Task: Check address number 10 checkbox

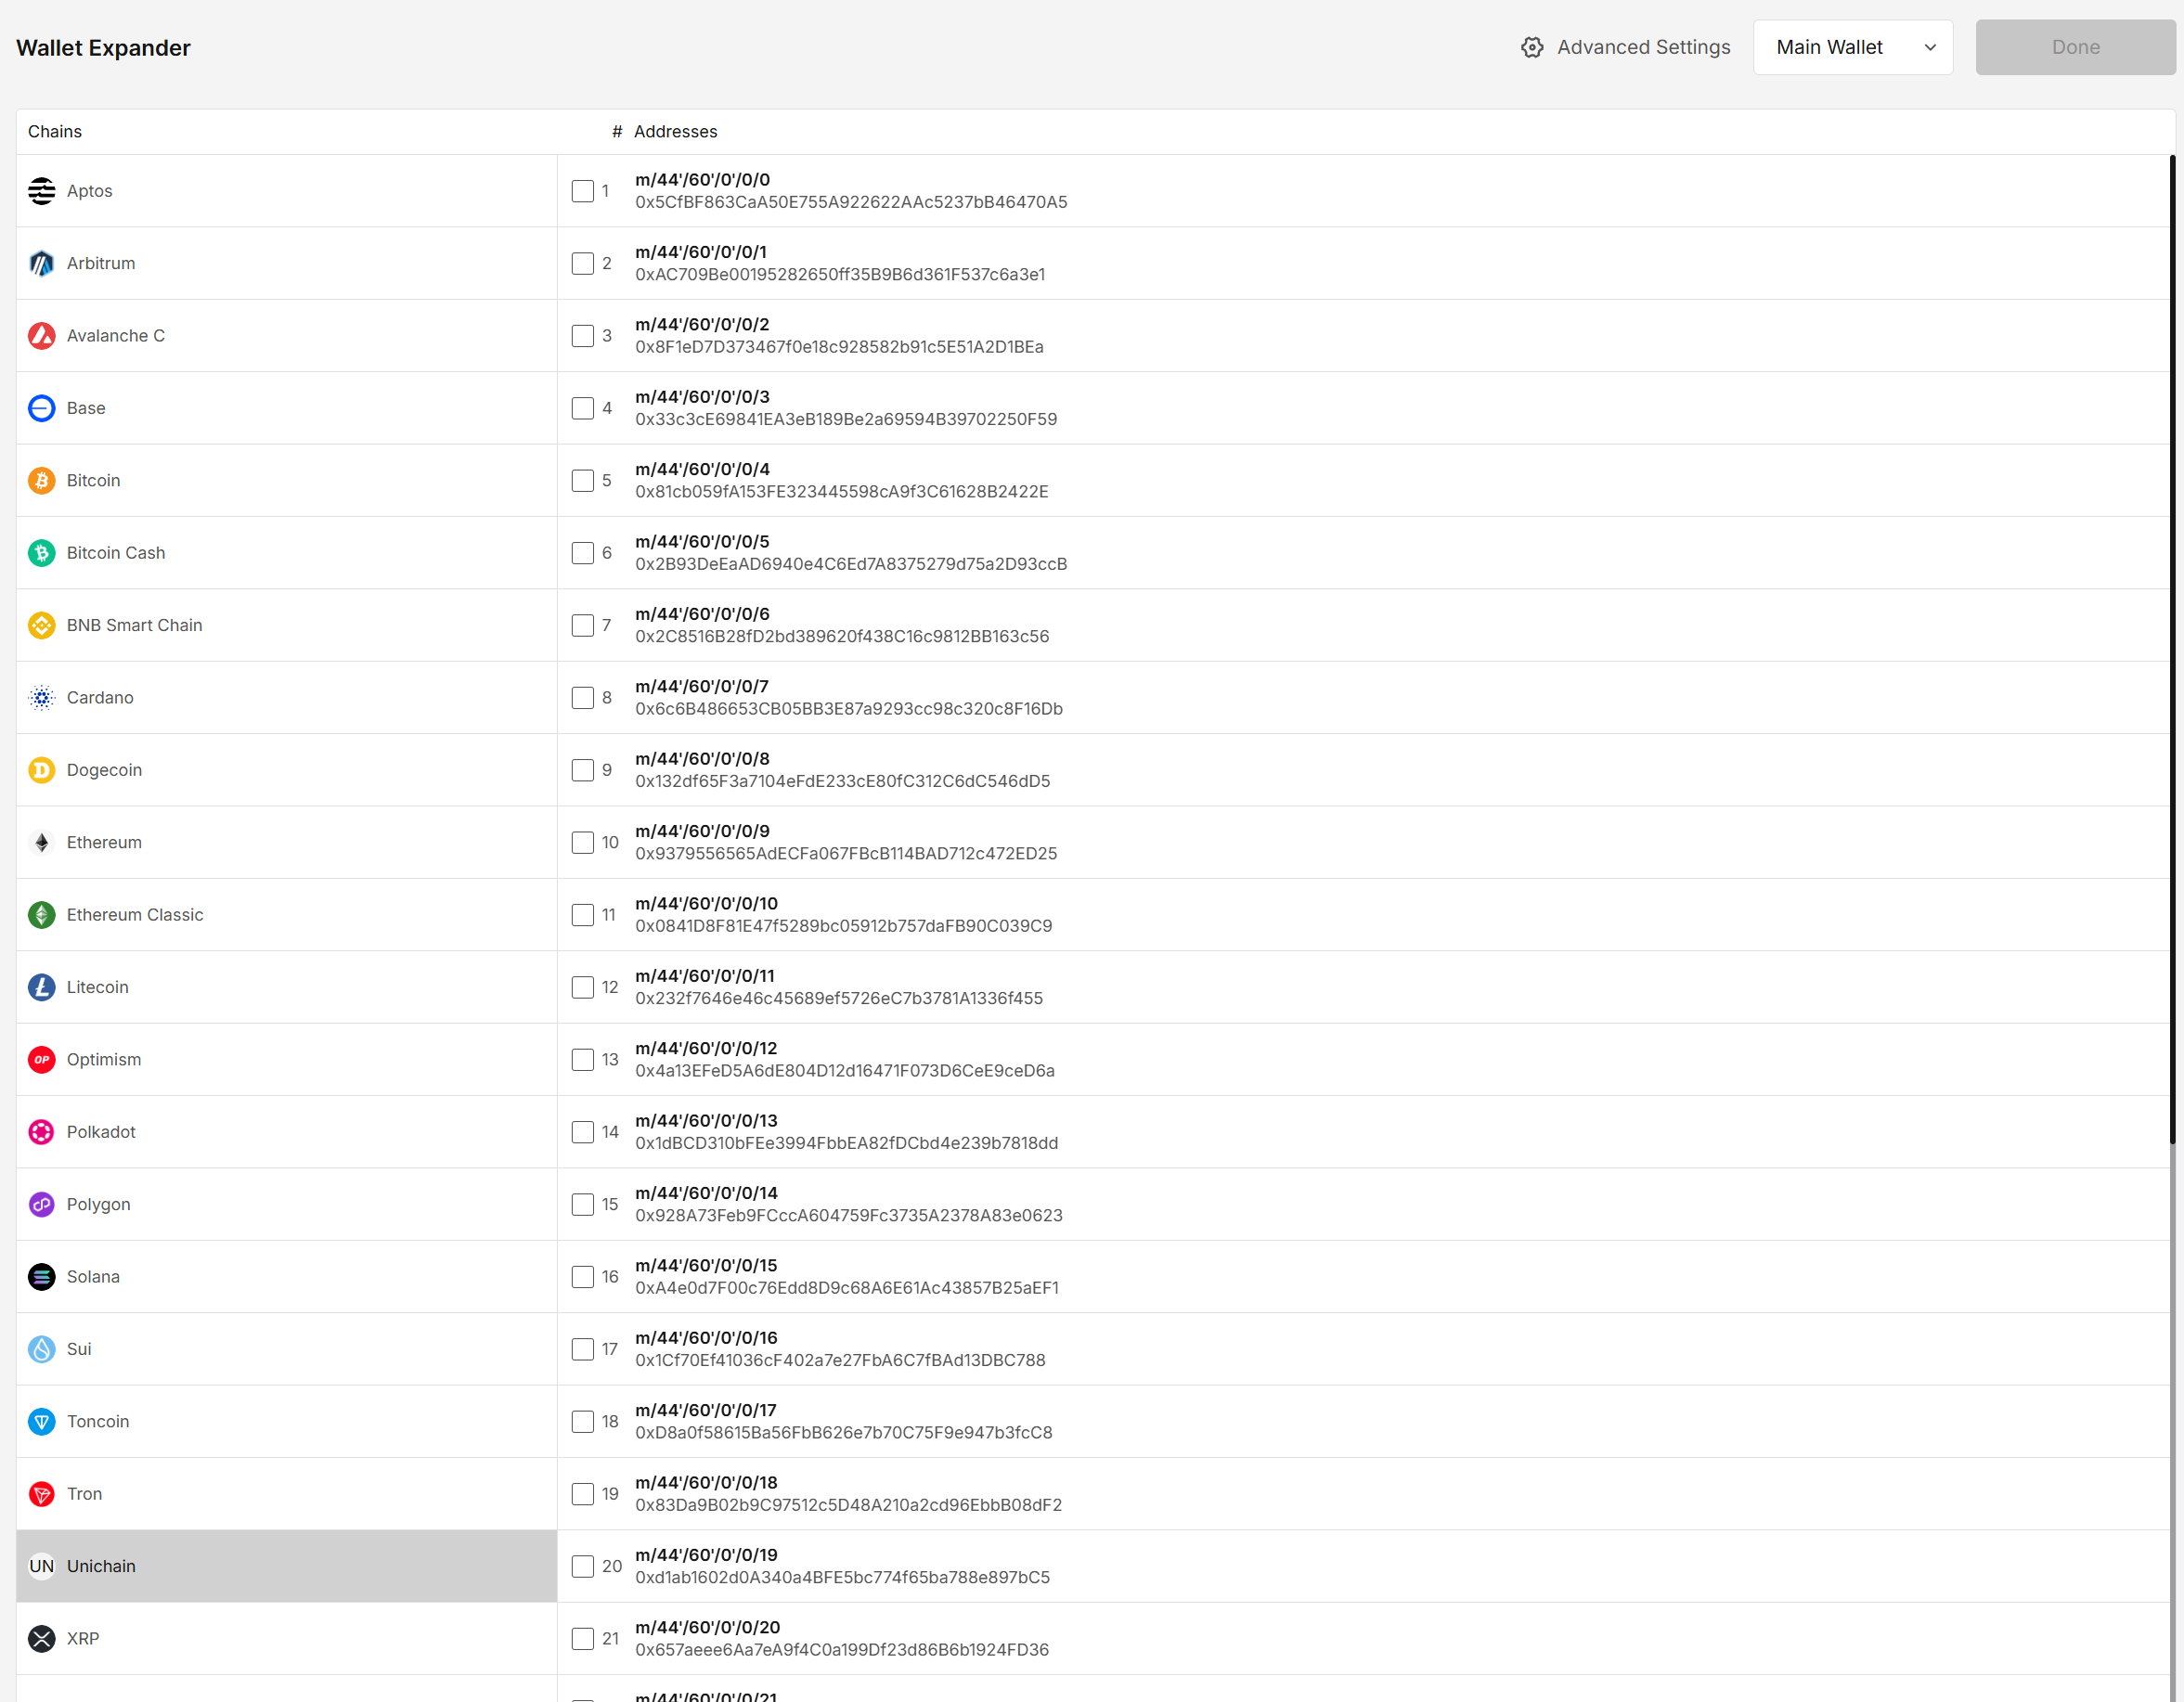Action: 583,842
